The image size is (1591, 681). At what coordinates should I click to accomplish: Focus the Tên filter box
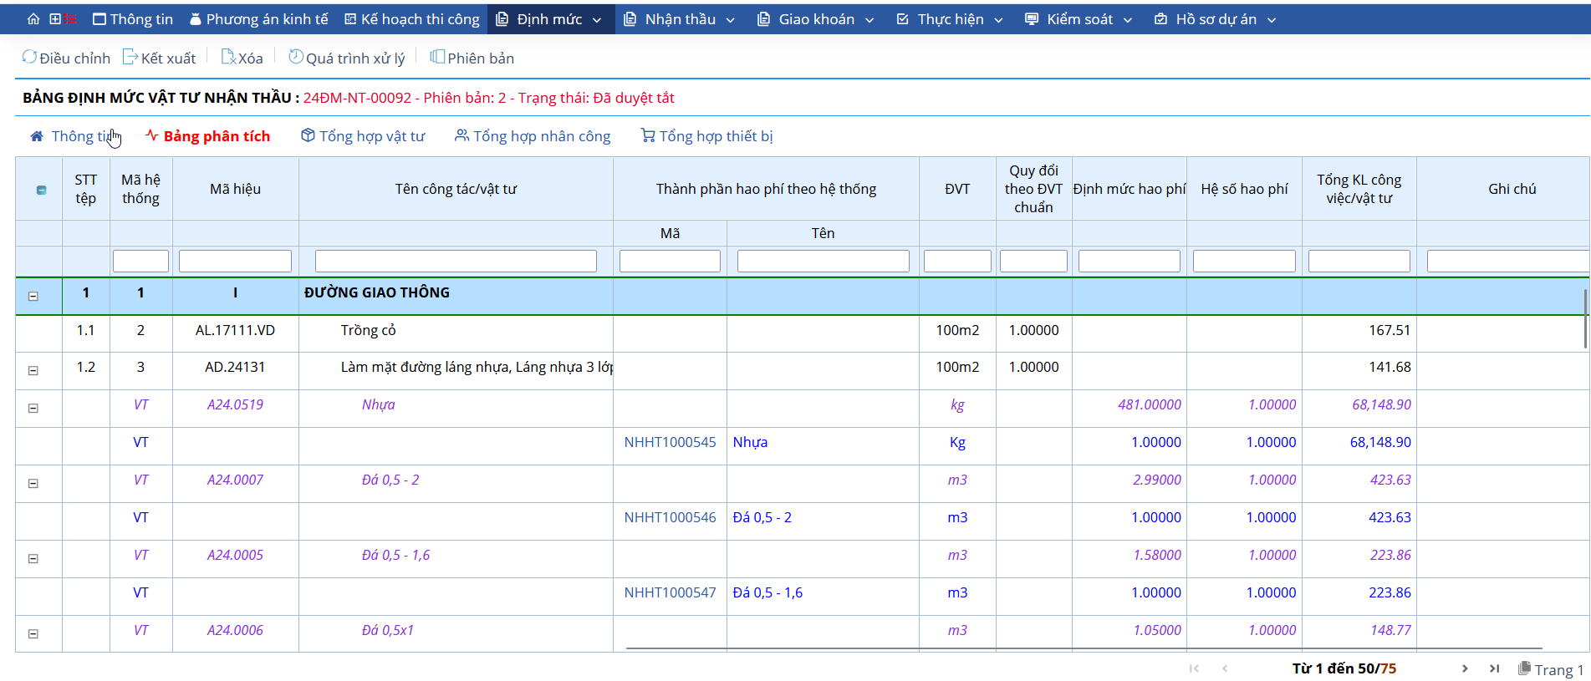tap(824, 261)
